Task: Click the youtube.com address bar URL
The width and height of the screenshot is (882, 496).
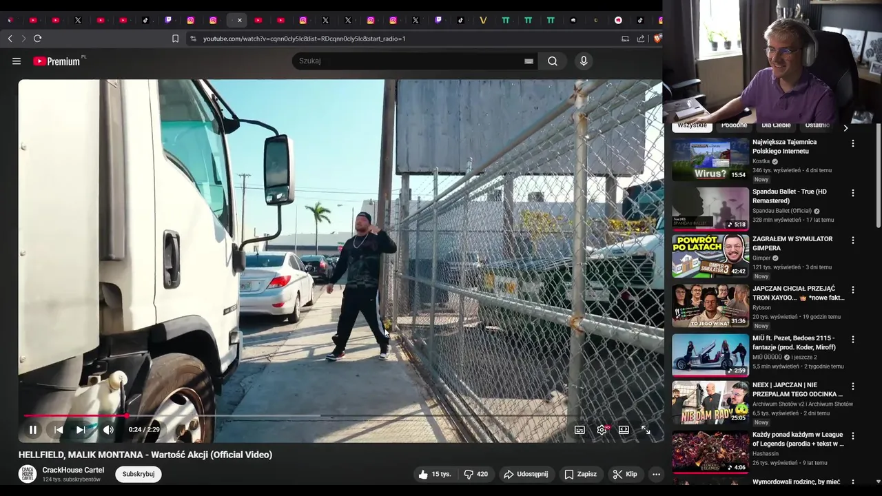Action: pos(304,39)
